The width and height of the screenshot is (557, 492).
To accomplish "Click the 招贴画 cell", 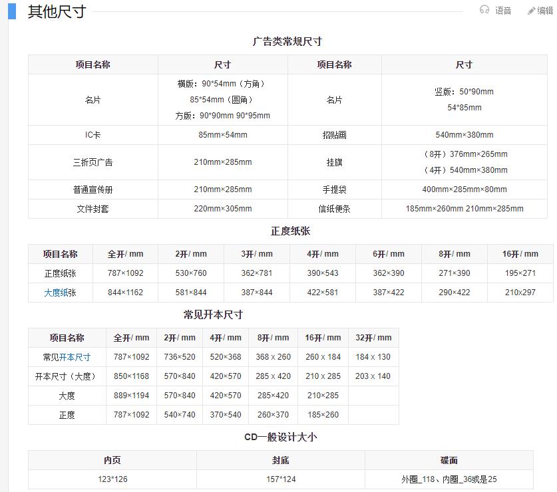I will click(335, 135).
